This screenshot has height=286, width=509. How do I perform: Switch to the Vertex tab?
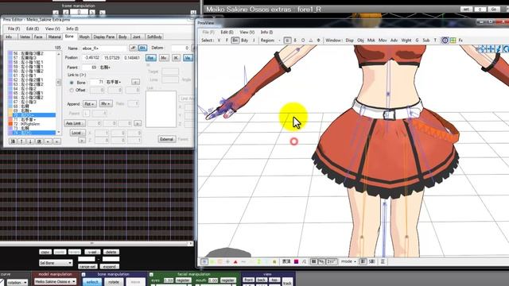tap(25, 37)
